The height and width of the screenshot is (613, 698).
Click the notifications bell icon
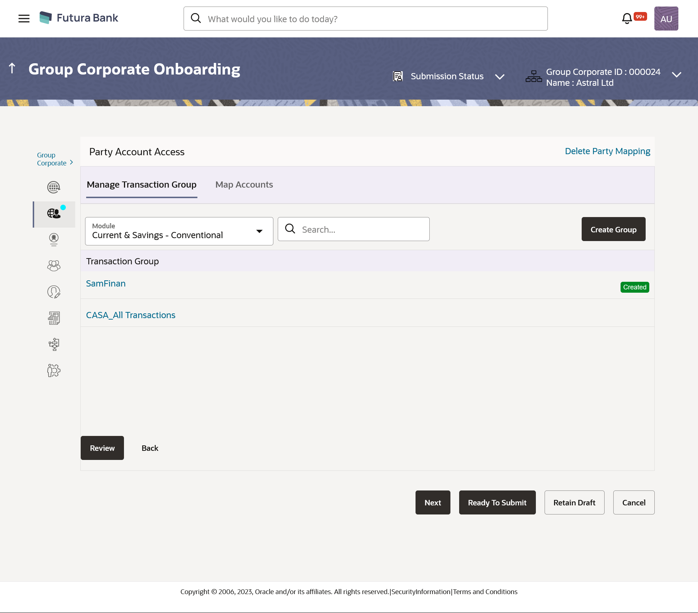[627, 19]
